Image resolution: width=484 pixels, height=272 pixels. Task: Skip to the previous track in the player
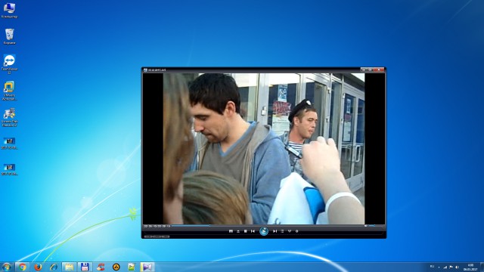click(253, 231)
